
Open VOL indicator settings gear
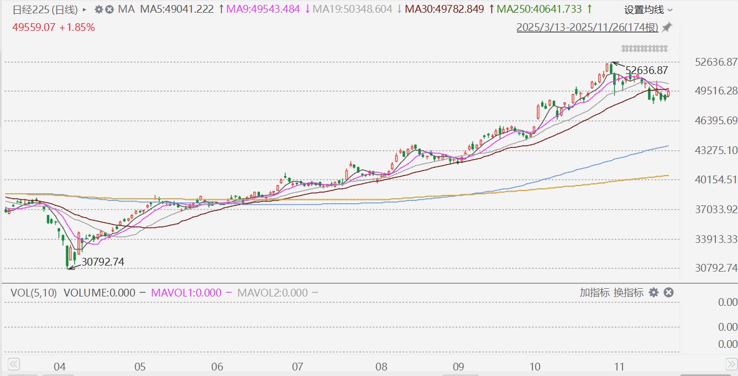pos(653,293)
